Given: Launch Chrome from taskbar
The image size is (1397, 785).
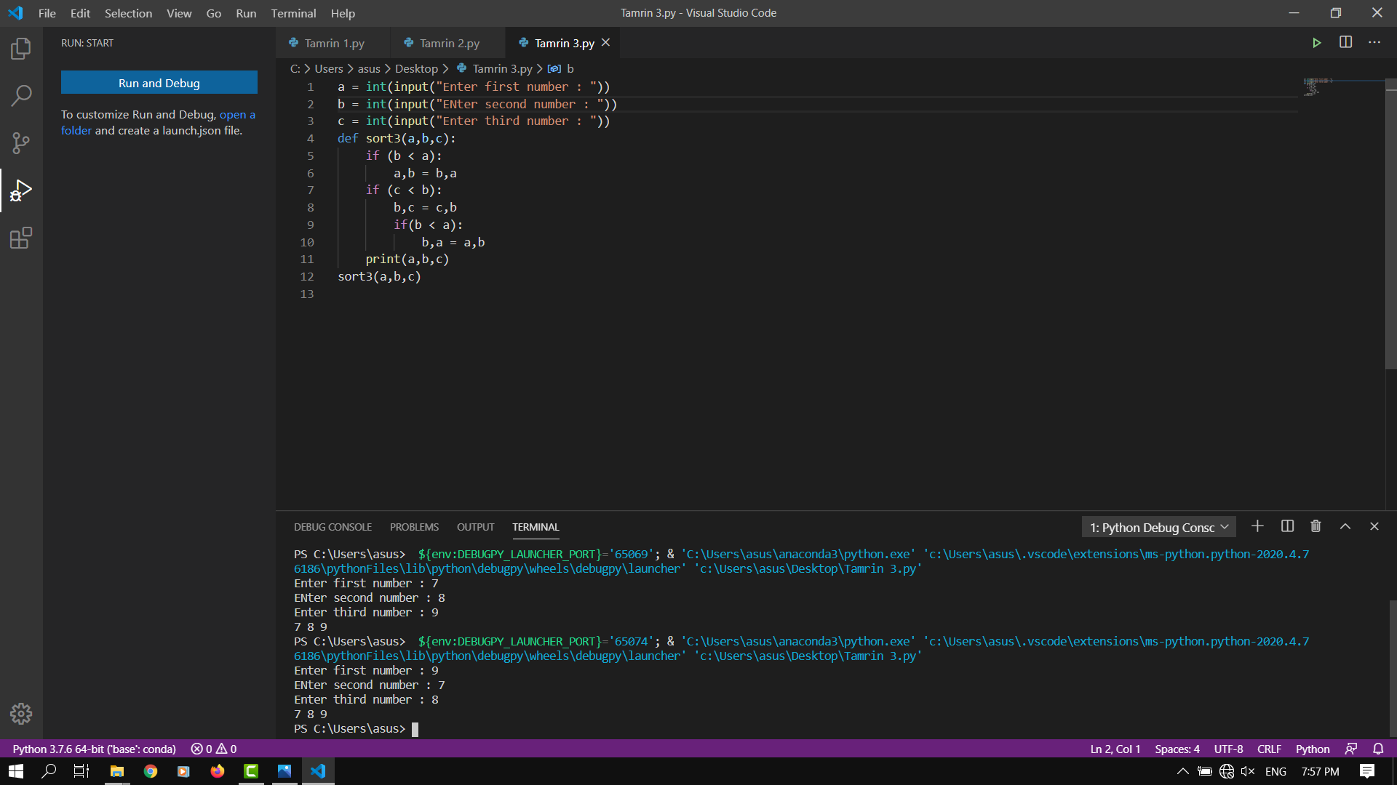Looking at the screenshot, I should coord(151,771).
